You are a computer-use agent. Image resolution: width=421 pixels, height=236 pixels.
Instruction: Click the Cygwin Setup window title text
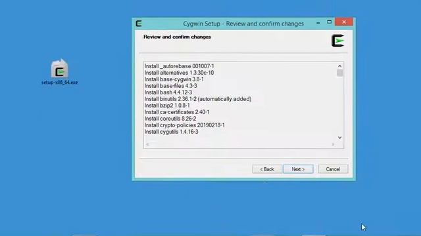pyautogui.click(x=243, y=24)
